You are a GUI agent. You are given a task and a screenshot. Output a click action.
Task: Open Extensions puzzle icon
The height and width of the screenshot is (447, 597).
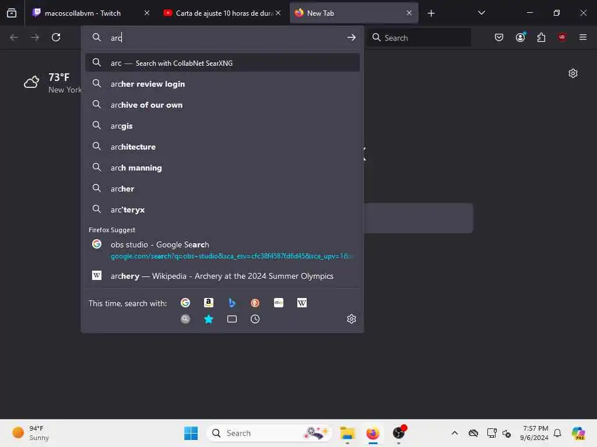pyautogui.click(x=541, y=37)
